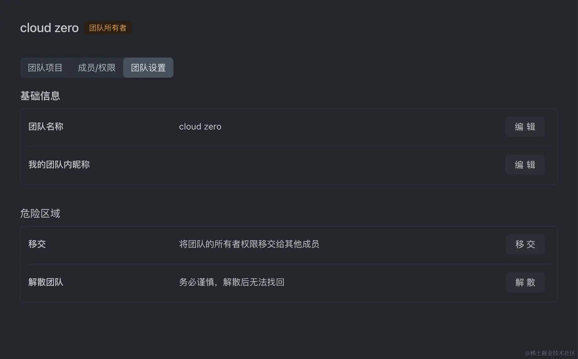
Task: Click the cloud zero team name value
Action: 200,127
